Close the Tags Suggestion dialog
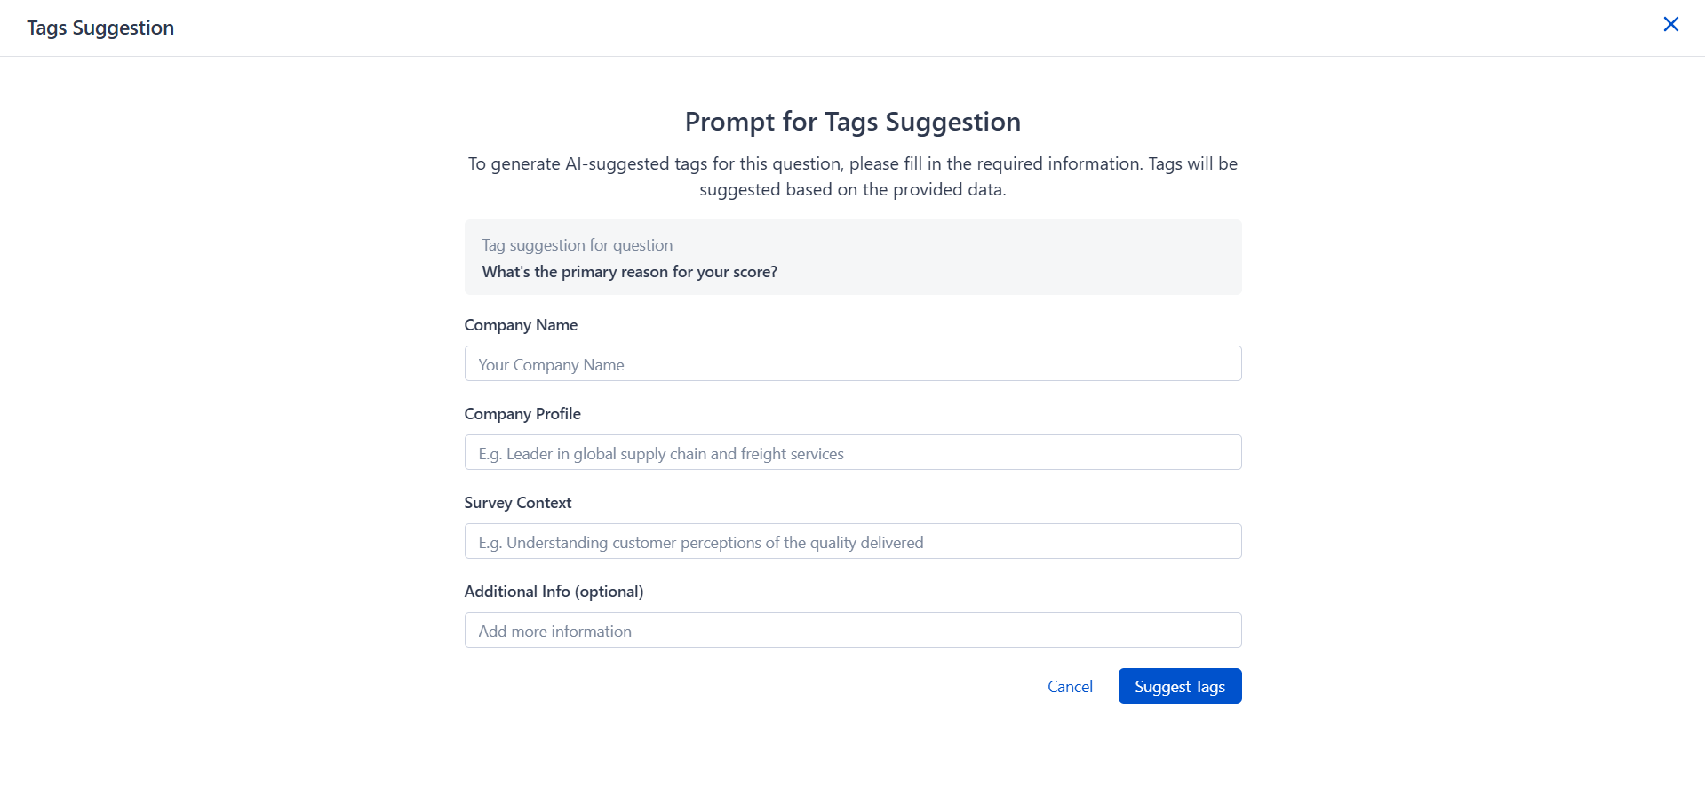The width and height of the screenshot is (1705, 804). (x=1670, y=25)
